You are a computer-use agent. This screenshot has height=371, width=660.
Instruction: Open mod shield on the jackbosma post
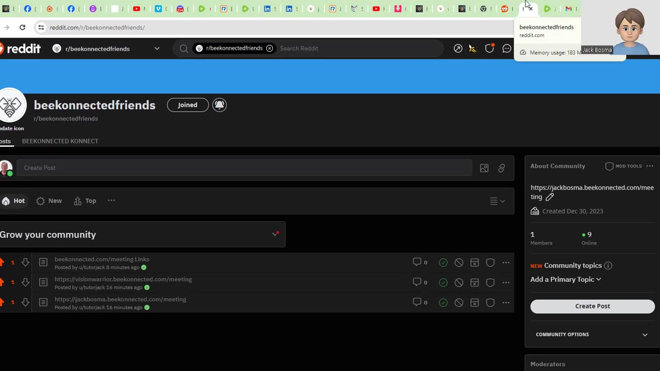pos(490,303)
